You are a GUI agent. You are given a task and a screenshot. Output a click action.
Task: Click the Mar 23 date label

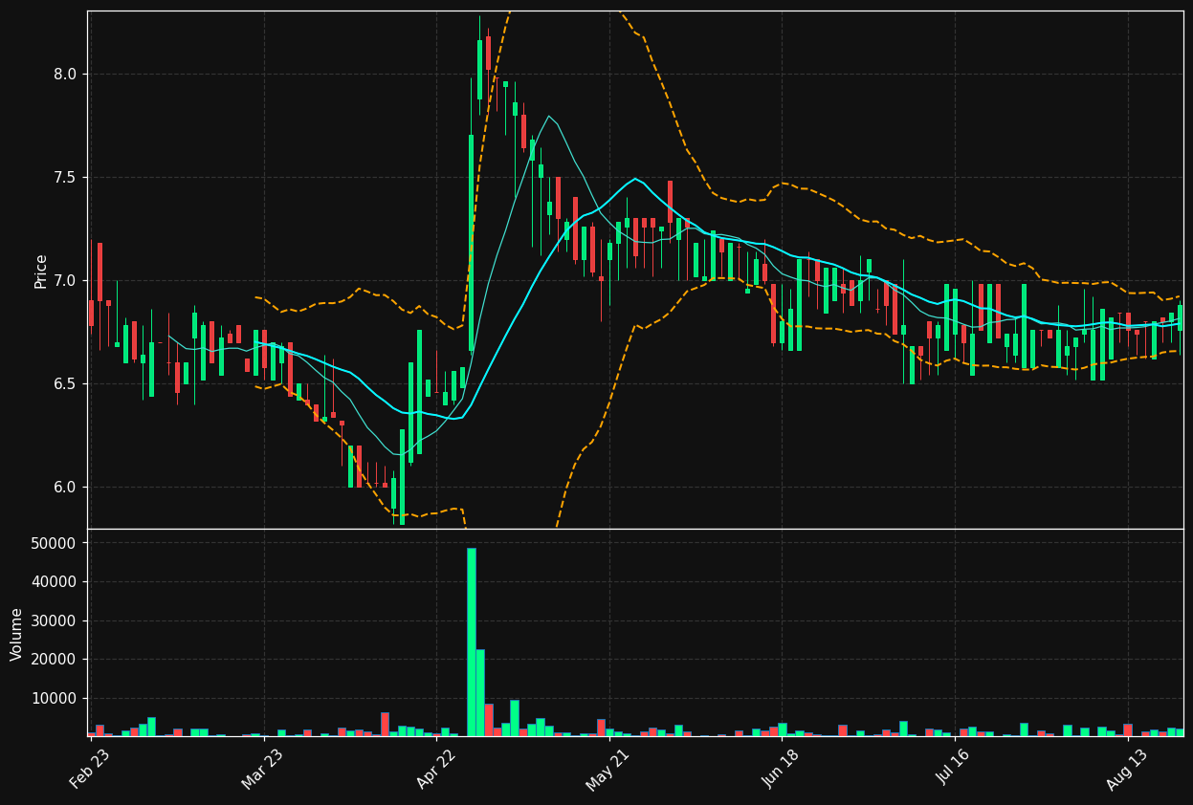pos(262,769)
